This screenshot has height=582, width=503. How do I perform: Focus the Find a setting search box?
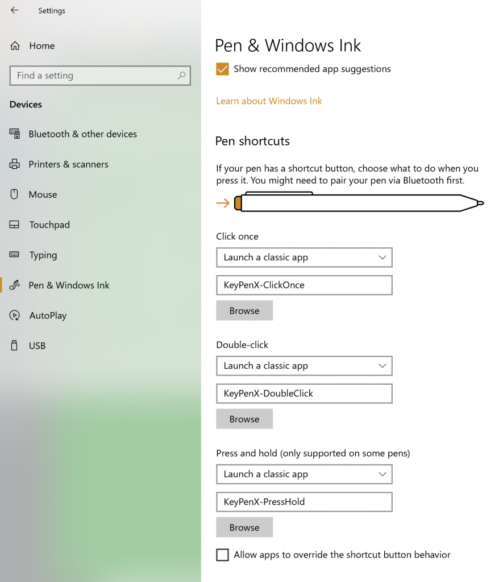click(x=100, y=76)
